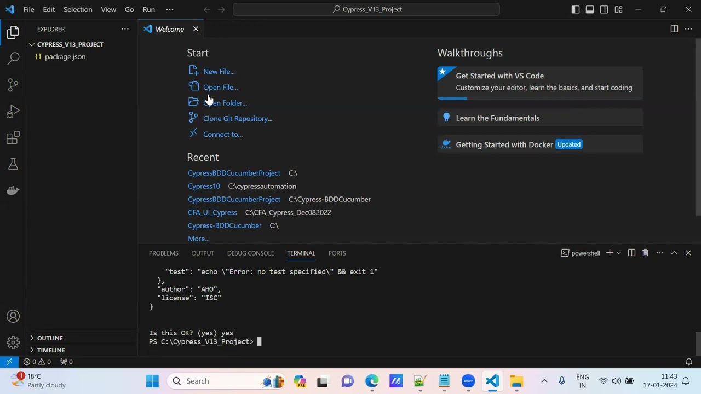The width and height of the screenshot is (701, 394).
Task: Open the additional menus ellipsis in menu bar
Action: pos(170,9)
